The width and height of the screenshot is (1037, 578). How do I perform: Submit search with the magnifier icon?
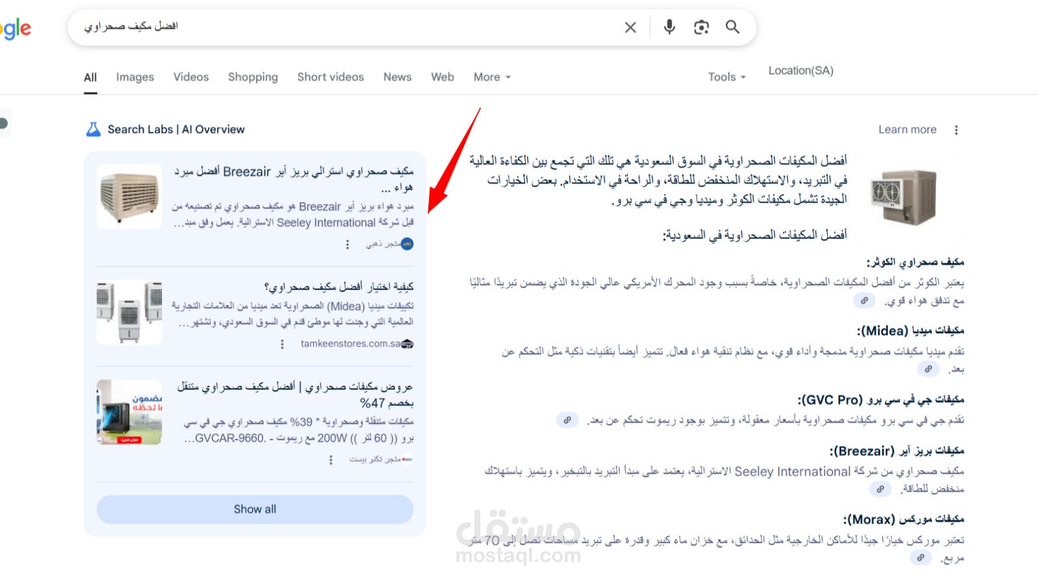tap(732, 27)
